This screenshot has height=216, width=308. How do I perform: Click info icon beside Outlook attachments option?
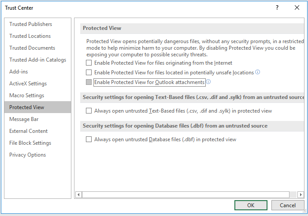click(208, 82)
